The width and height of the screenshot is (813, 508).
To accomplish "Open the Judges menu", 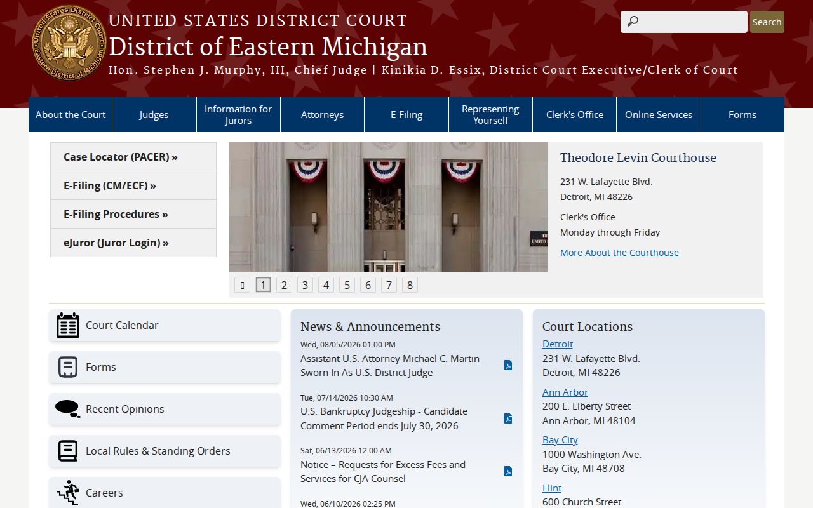I will 154,114.
